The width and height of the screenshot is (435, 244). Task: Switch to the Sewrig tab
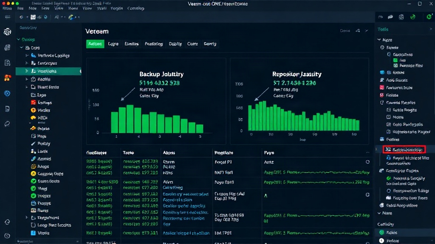pyautogui.click(x=210, y=44)
